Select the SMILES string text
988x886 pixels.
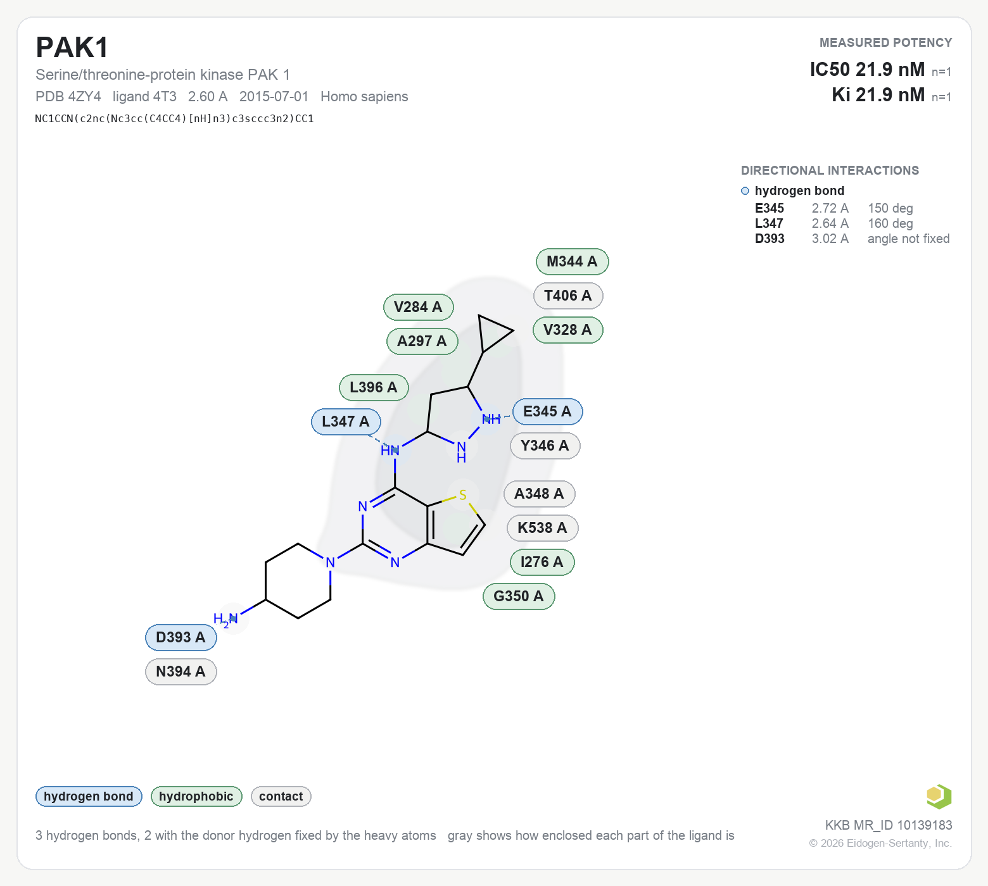[175, 118]
